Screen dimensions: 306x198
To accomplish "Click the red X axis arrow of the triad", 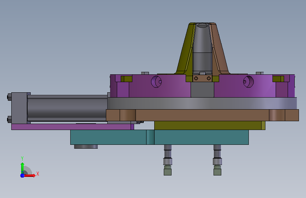I will pos(30,175).
